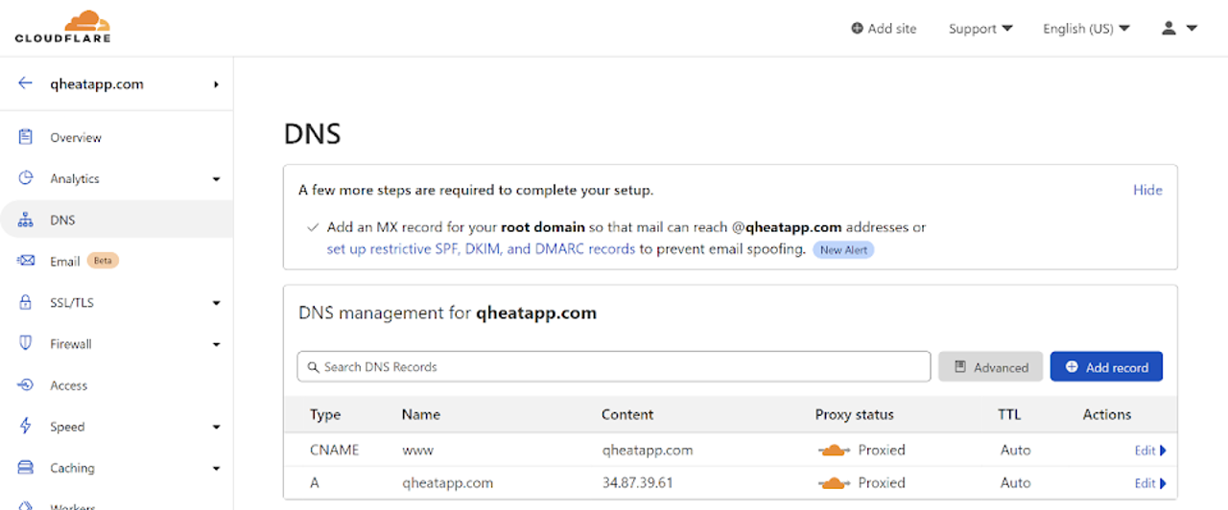The height and width of the screenshot is (510, 1228).
Task: Expand the SSL/TLS submenu arrow
Action: click(216, 303)
